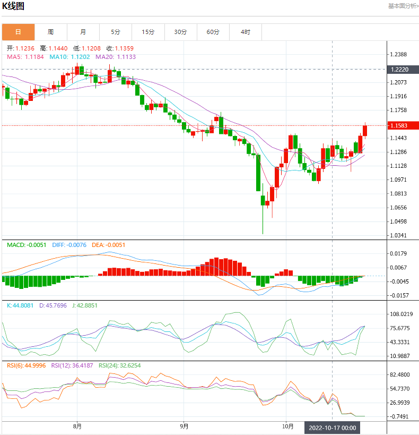Click the 10月 time axis label

click(287, 426)
